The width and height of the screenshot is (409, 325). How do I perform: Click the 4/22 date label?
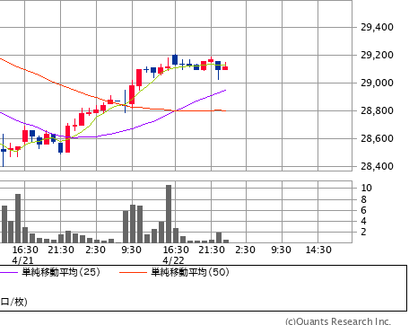point(173,260)
